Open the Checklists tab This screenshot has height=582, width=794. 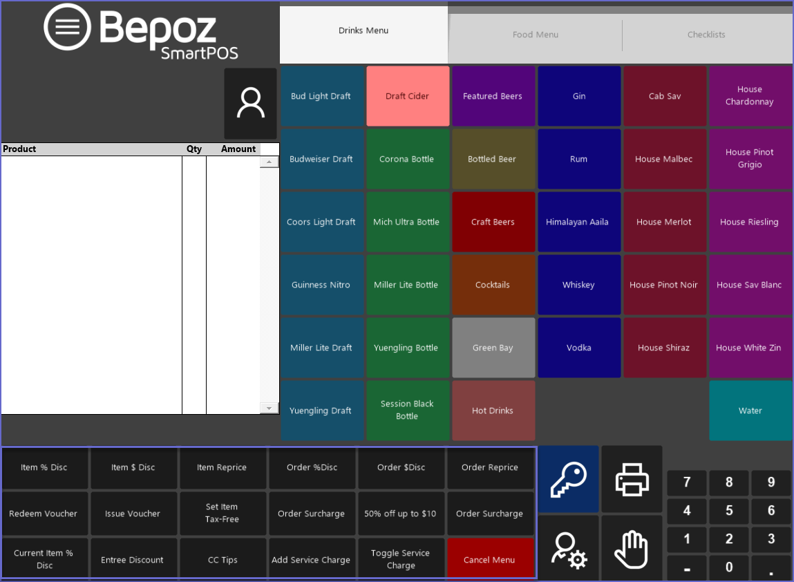[706, 35]
